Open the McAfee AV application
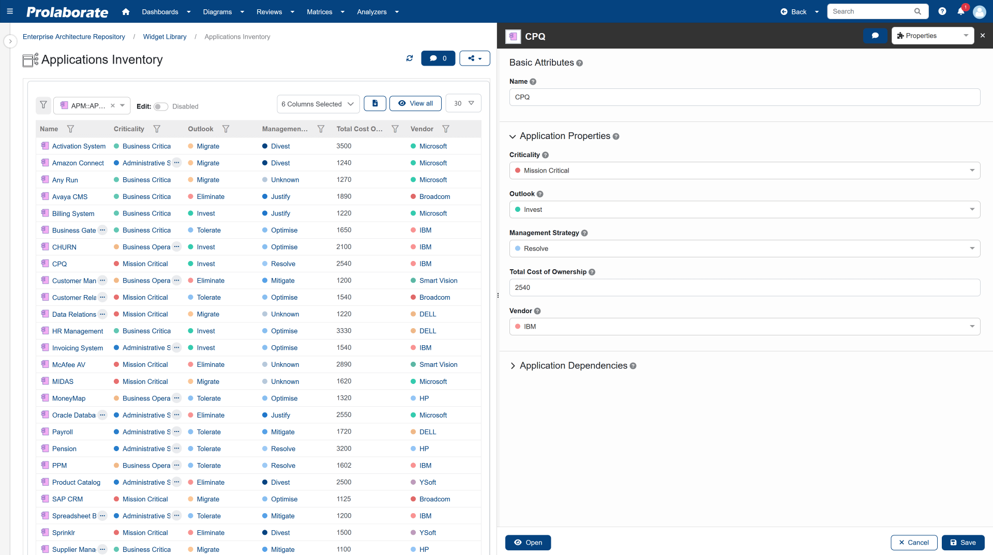Viewport: 993px width, 555px height. pyautogui.click(x=69, y=365)
